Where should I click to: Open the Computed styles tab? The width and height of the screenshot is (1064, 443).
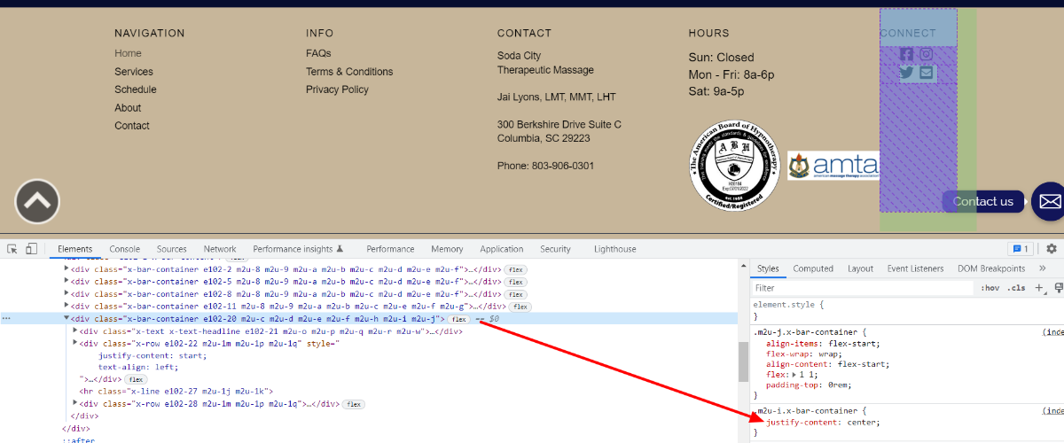pos(813,268)
